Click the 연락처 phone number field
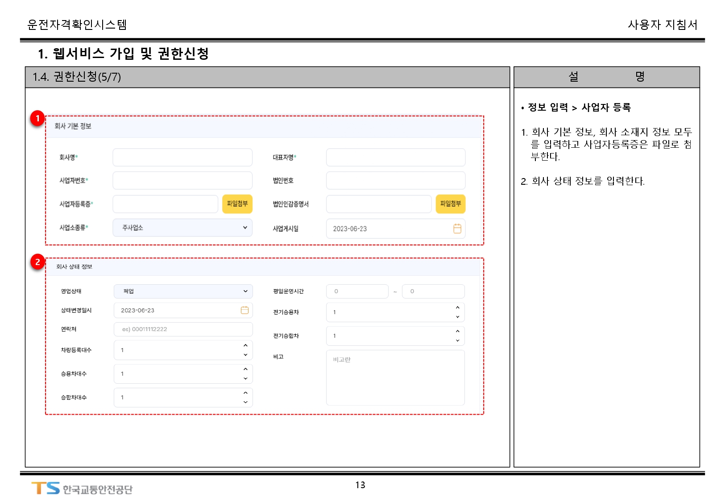Viewport: 725px width, 502px height. tap(183, 329)
